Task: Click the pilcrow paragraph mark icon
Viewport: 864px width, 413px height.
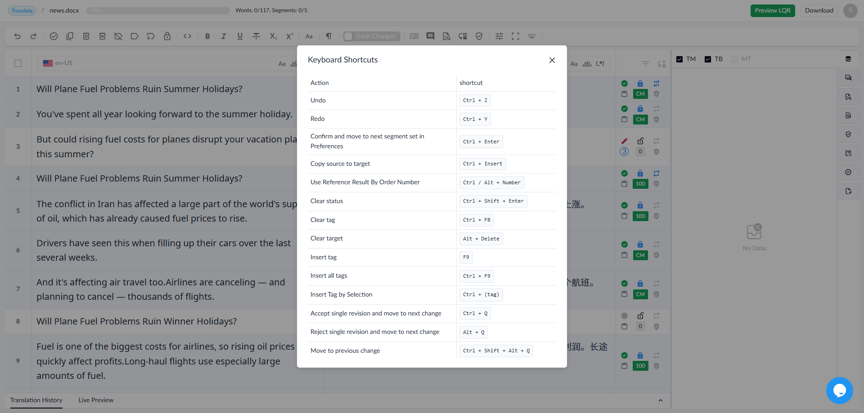Action: tap(329, 36)
